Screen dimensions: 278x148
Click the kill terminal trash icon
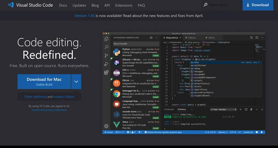[251, 110]
